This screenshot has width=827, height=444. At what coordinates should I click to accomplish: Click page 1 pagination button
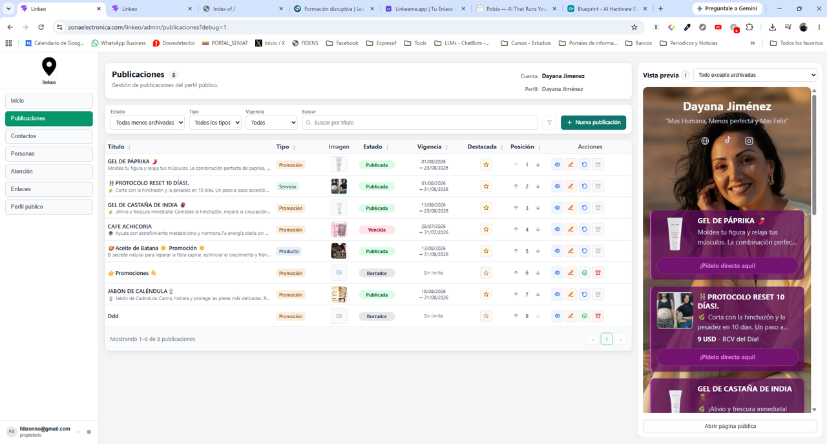click(x=607, y=339)
